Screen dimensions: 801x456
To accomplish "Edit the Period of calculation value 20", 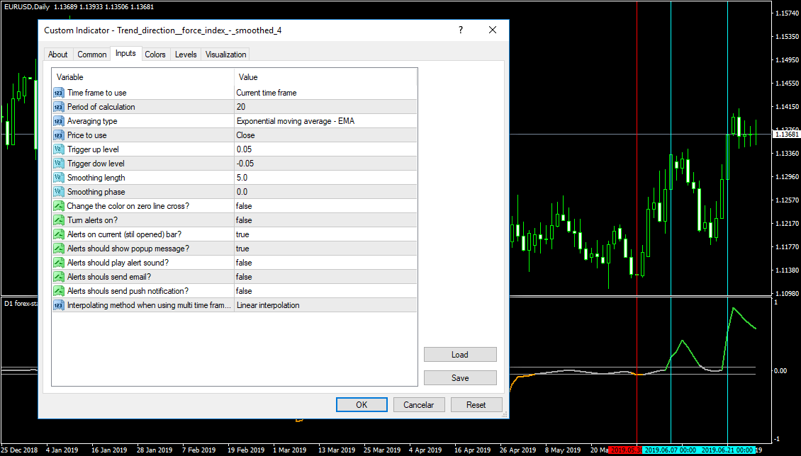I will click(x=325, y=107).
